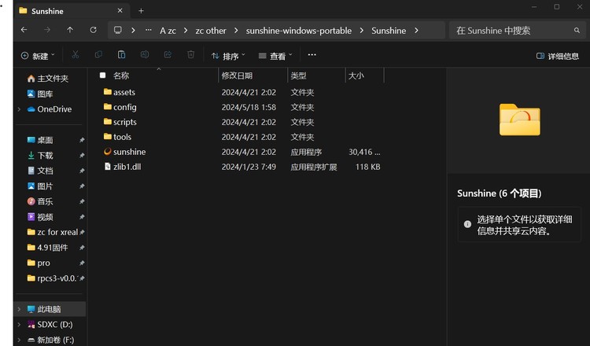Open 文档 in quick access
Viewport: 590px width, 346px height.
tap(40, 171)
